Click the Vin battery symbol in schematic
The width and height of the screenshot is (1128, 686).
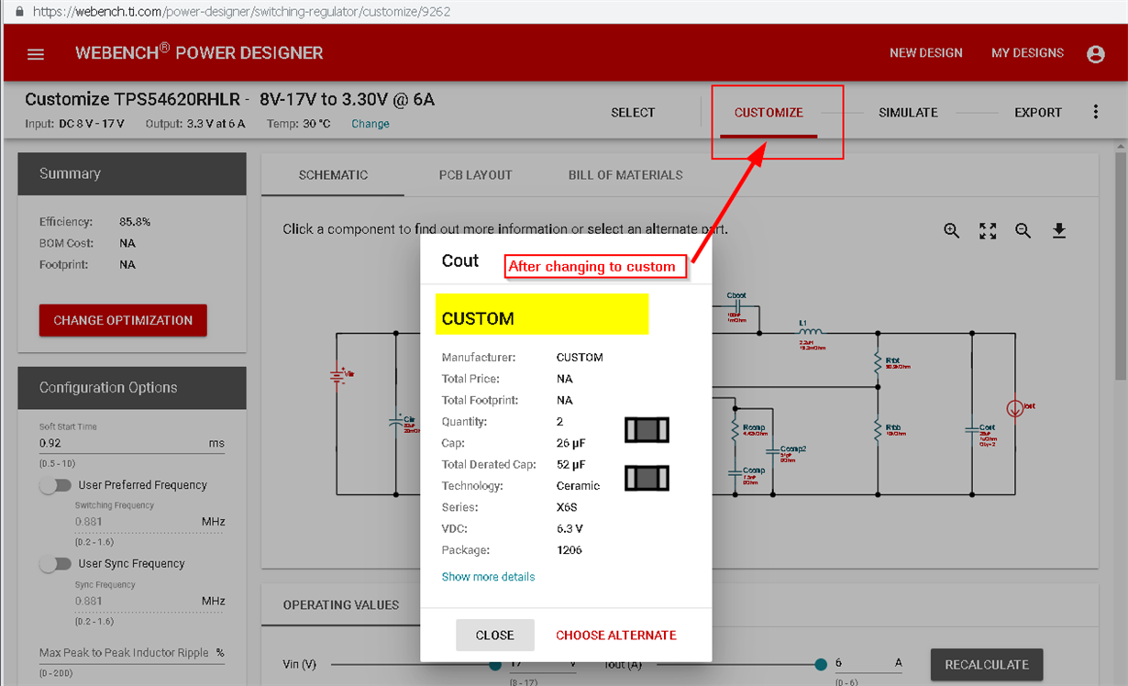tap(337, 375)
